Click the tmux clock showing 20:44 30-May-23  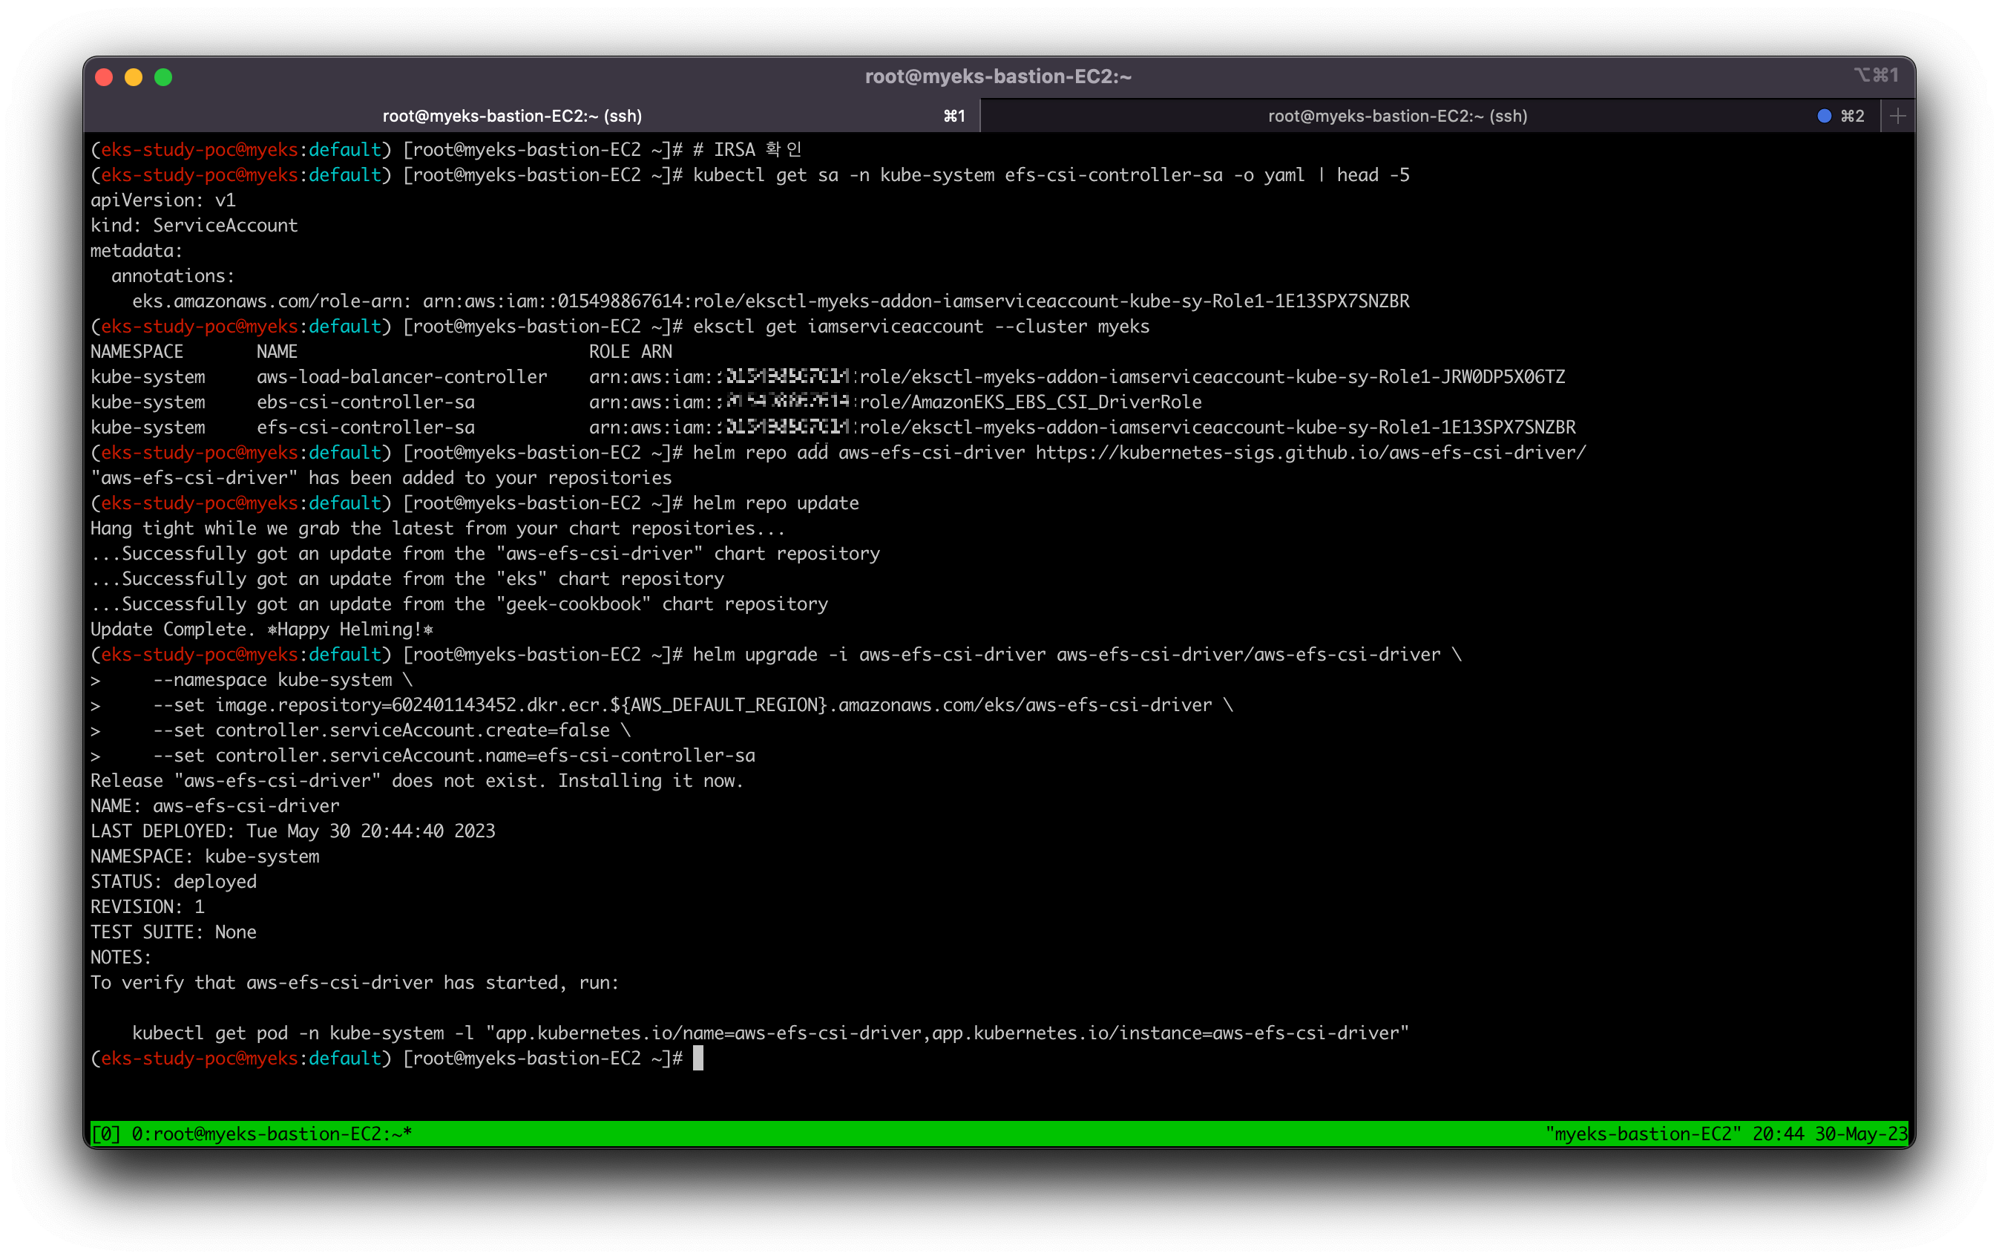tap(1829, 1134)
